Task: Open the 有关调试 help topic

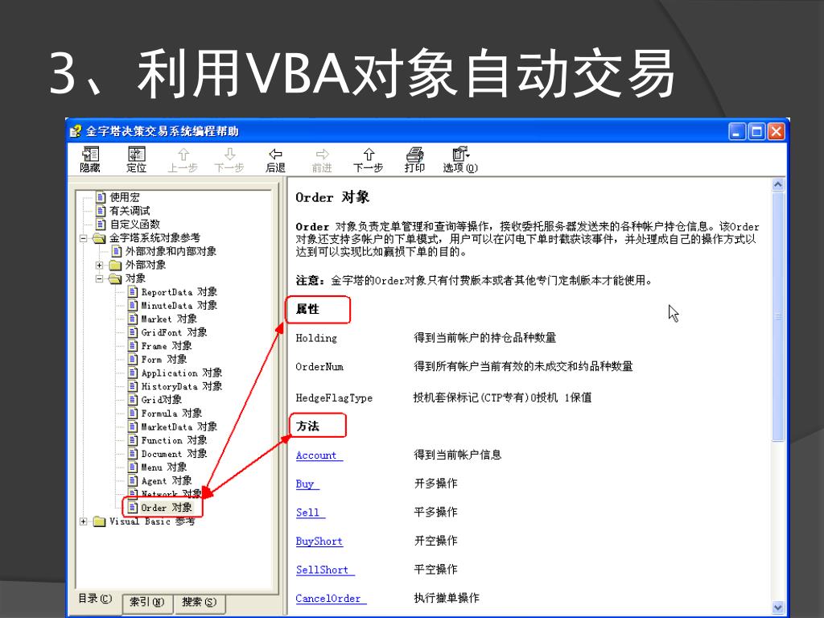Action: 130,211
